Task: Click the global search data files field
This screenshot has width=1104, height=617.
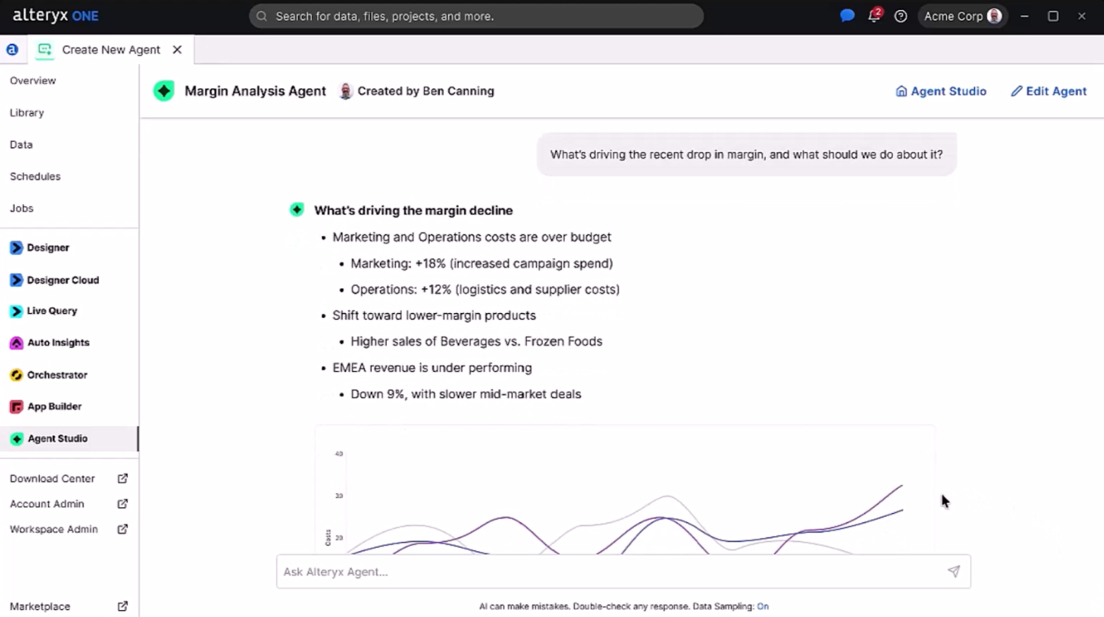Action: 476,16
